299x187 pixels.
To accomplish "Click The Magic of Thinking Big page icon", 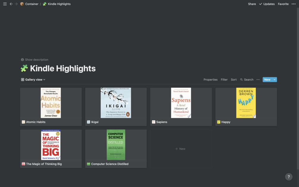I will tap(24, 164).
